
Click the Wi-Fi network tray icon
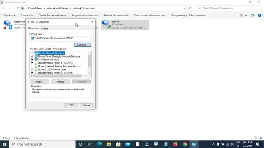228,144
